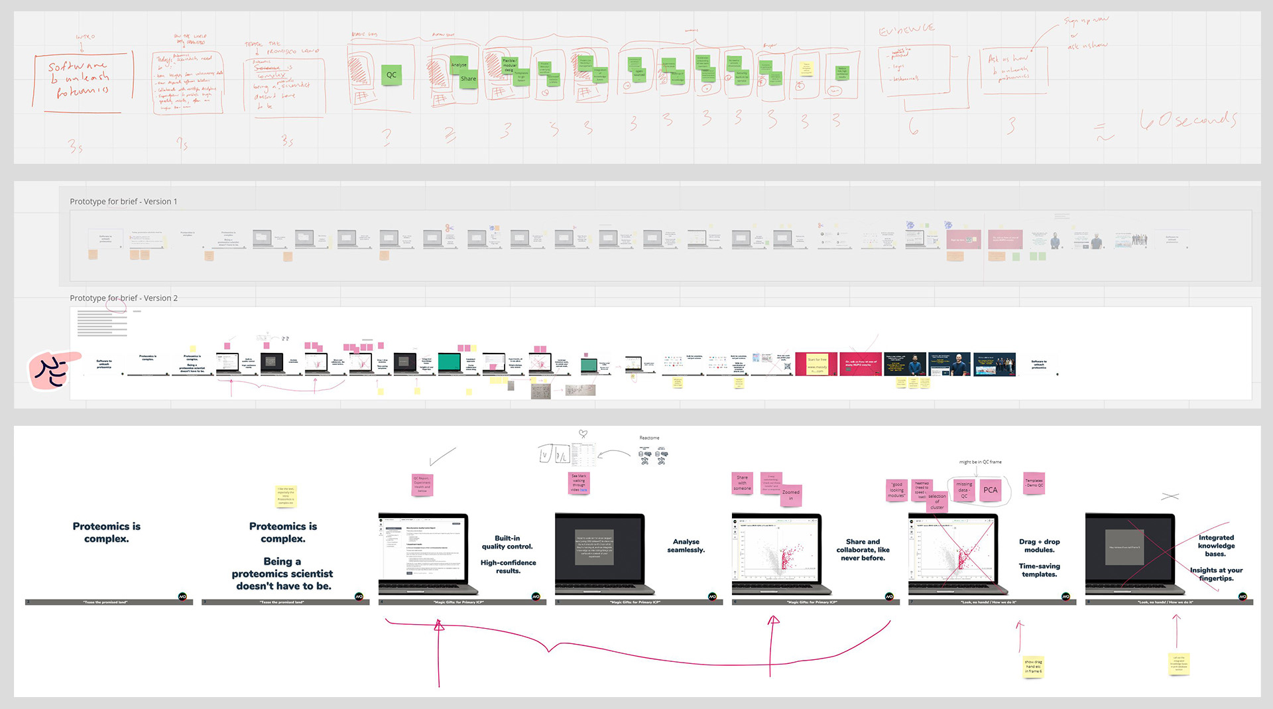The width and height of the screenshot is (1273, 709).
Task: Select the 'Analyse seamlessly.' text
Action: (x=686, y=546)
